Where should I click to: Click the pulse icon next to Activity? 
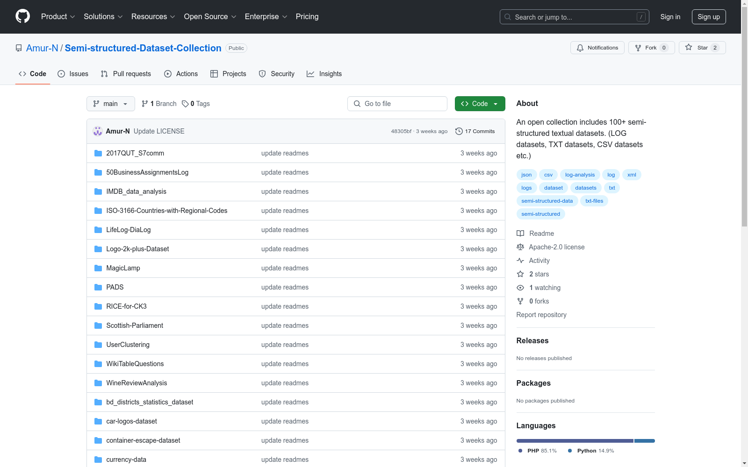point(520,261)
